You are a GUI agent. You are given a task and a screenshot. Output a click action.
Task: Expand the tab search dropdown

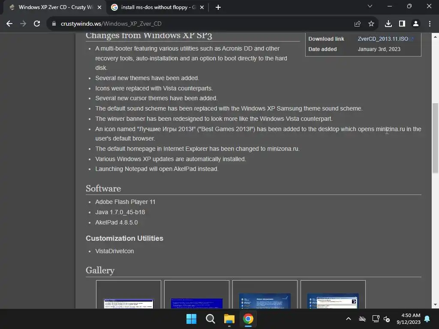(x=370, y=6)
